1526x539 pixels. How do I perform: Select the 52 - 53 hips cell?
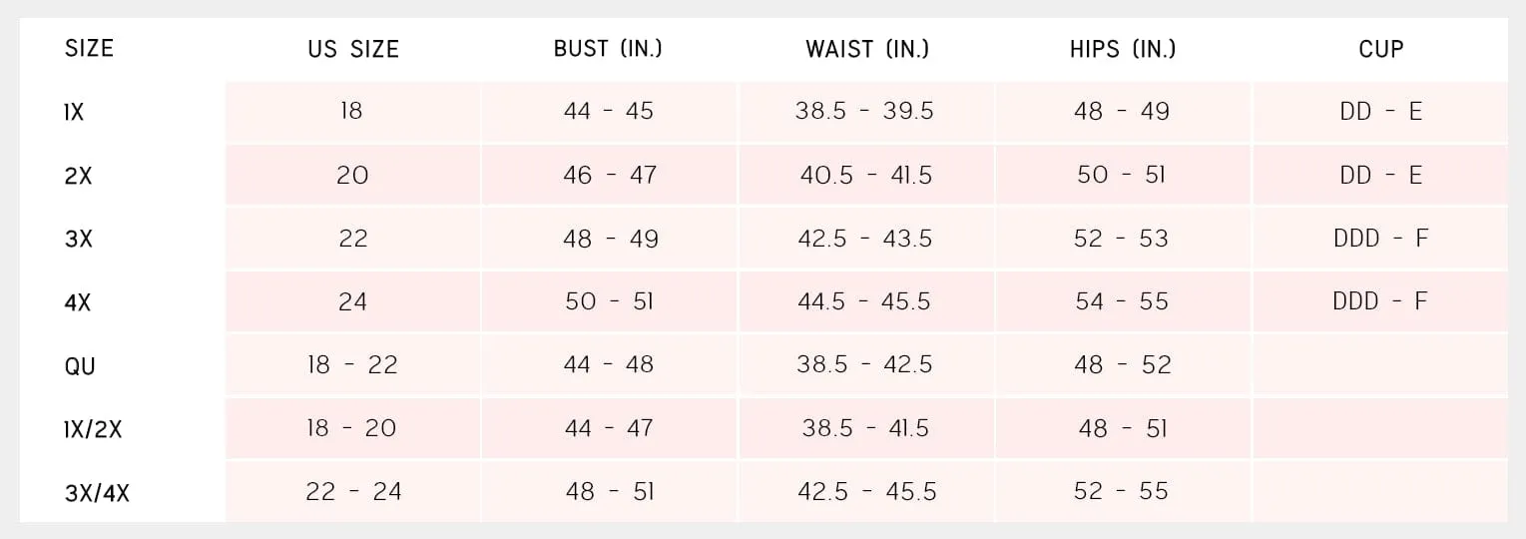click(x=1123, y=239)
